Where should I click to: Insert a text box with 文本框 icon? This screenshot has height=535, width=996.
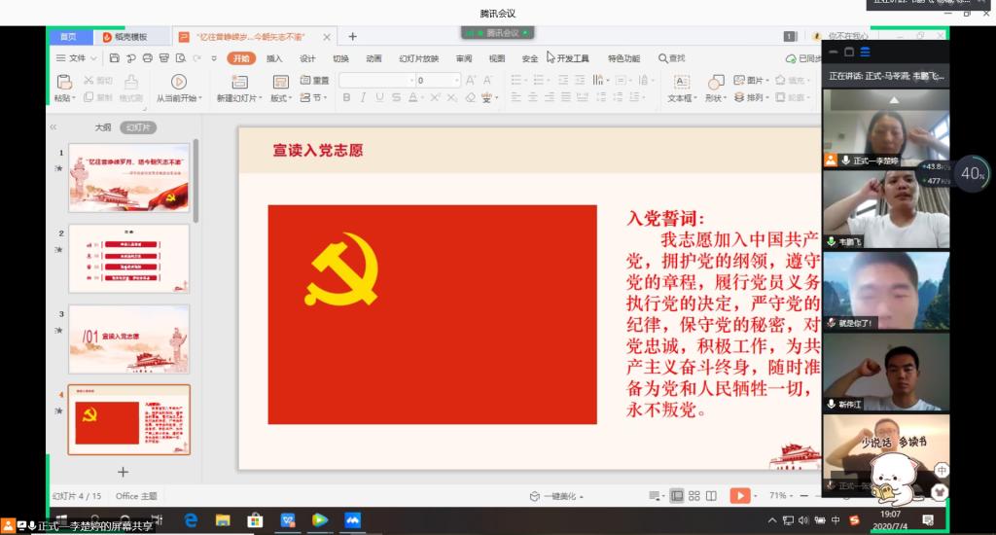pos(681,82)
